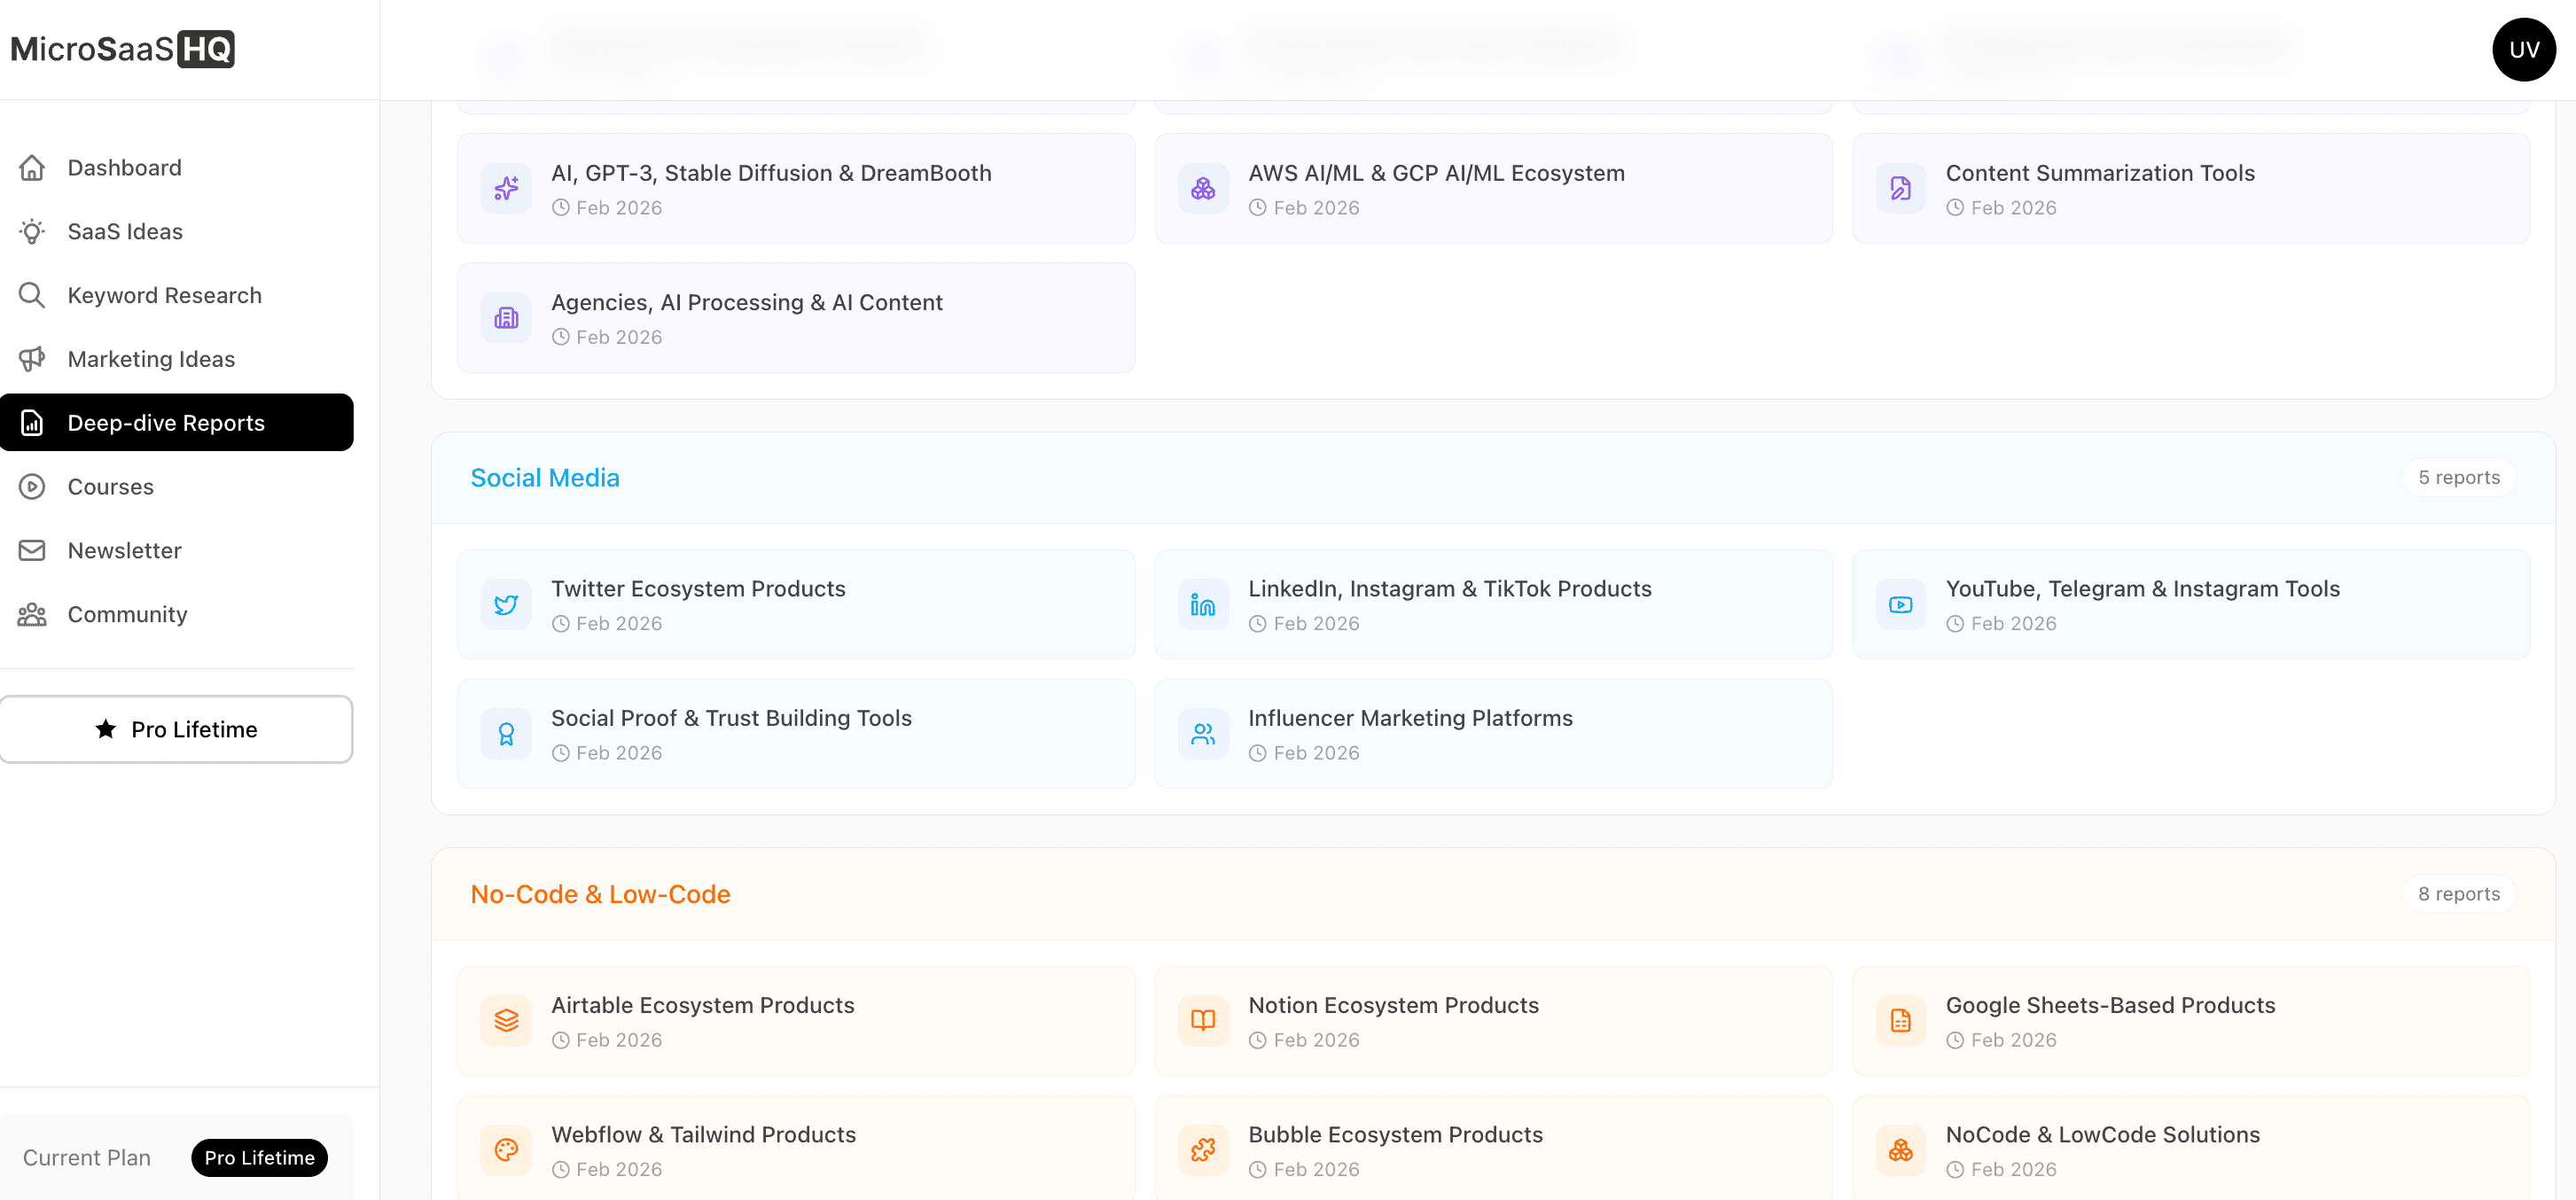Screen dimensions: 2576x1200
Task: Click the LinkedIn icon on report card
Action: click(x=1203, y=605)
